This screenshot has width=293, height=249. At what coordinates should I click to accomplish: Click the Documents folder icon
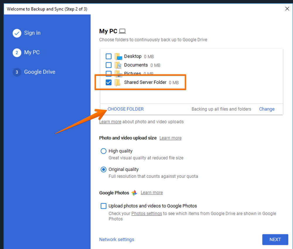[118, 65]
